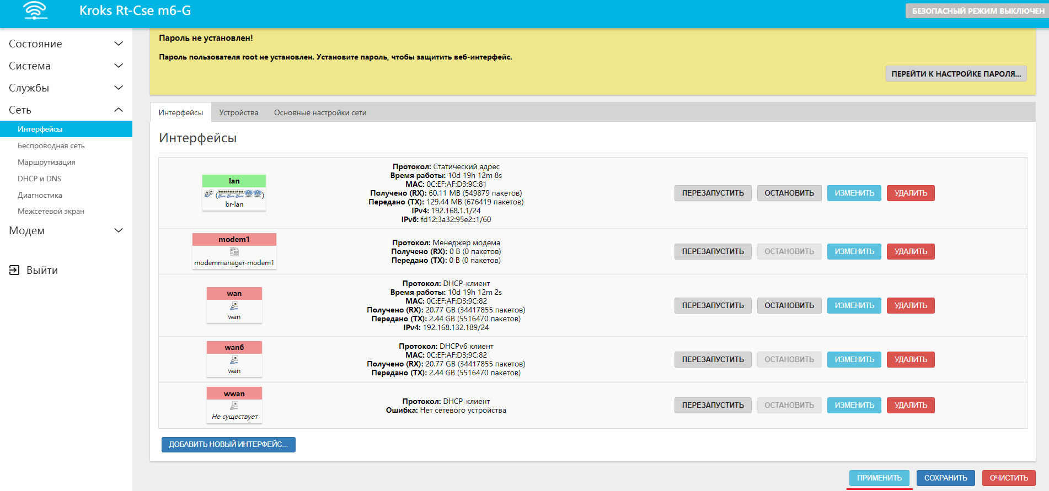This screenshot has width=1049, height=491.
Task: Click the br-lan bridge device icon
Action: [x=234, y=194]
